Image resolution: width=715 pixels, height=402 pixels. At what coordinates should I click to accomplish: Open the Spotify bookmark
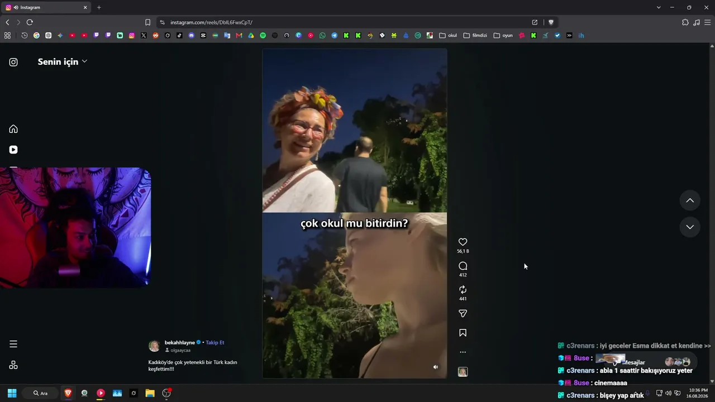(x=263, y=35)
